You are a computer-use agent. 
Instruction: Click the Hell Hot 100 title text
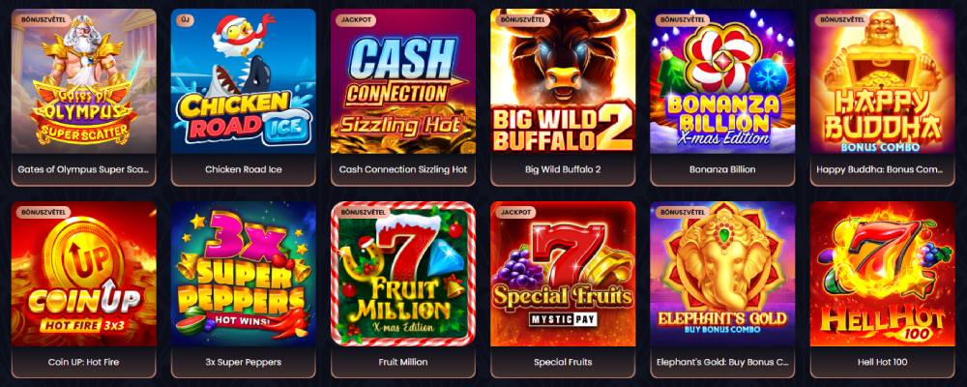point(883,362)
